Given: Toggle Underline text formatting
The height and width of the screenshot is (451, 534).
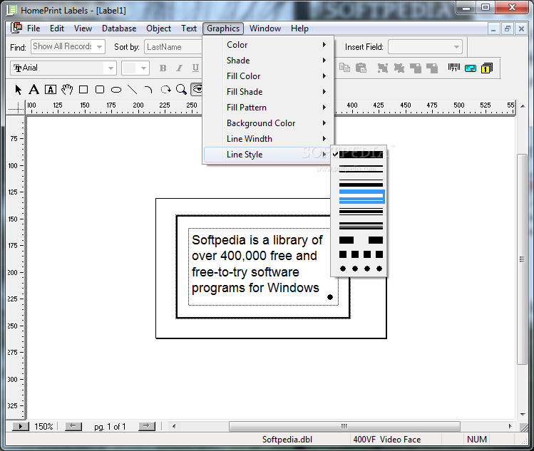Looking at the screenshot, I should pyautogui.click(x=195, y=68).
